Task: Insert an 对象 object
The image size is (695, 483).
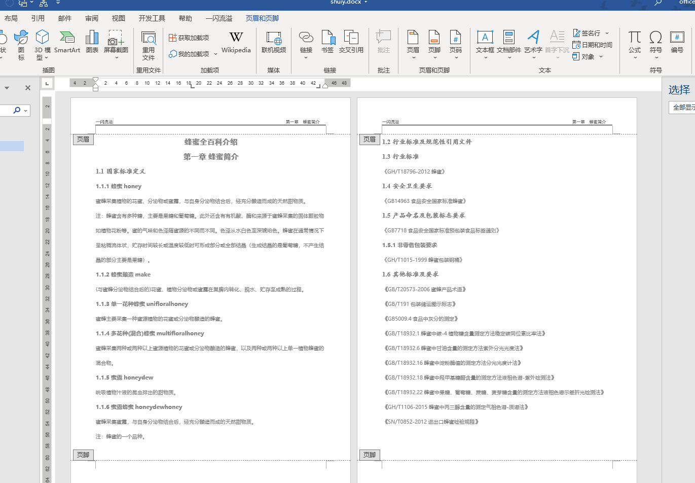Action: pyautogui.click(x=584, y=56)
